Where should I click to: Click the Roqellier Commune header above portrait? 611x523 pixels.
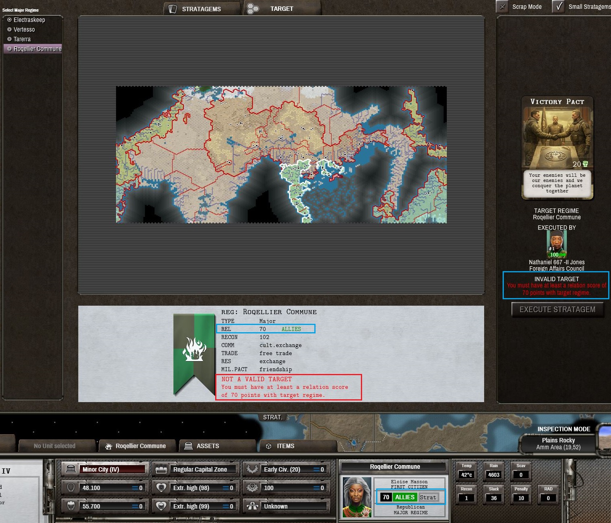point(395,466)
